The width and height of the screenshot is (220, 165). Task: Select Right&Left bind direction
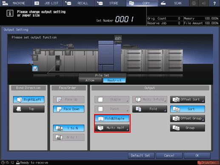click(x=29, y=100)
